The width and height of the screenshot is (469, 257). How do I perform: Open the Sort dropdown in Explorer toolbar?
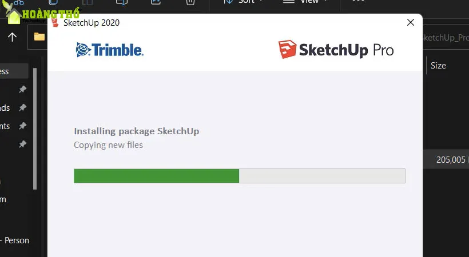tap(243, 2)
